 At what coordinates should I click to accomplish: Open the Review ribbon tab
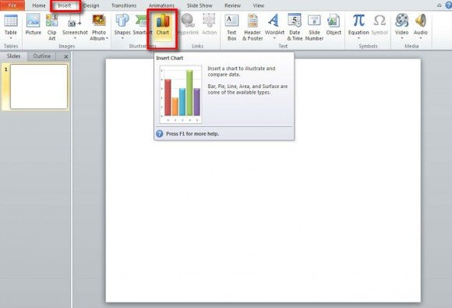coord(233,5)
